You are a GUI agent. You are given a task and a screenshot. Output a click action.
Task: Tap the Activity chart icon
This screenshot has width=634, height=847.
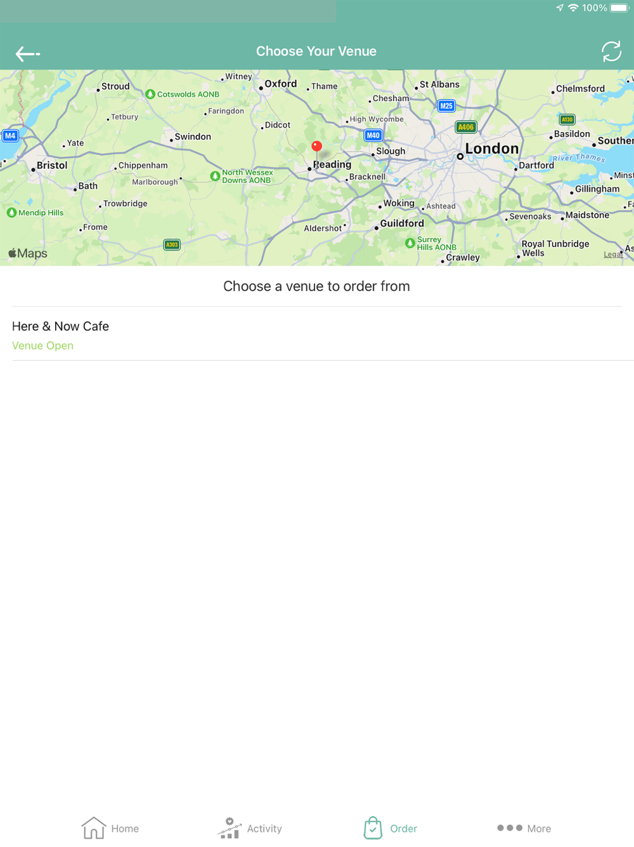click(x=229, y=828)
